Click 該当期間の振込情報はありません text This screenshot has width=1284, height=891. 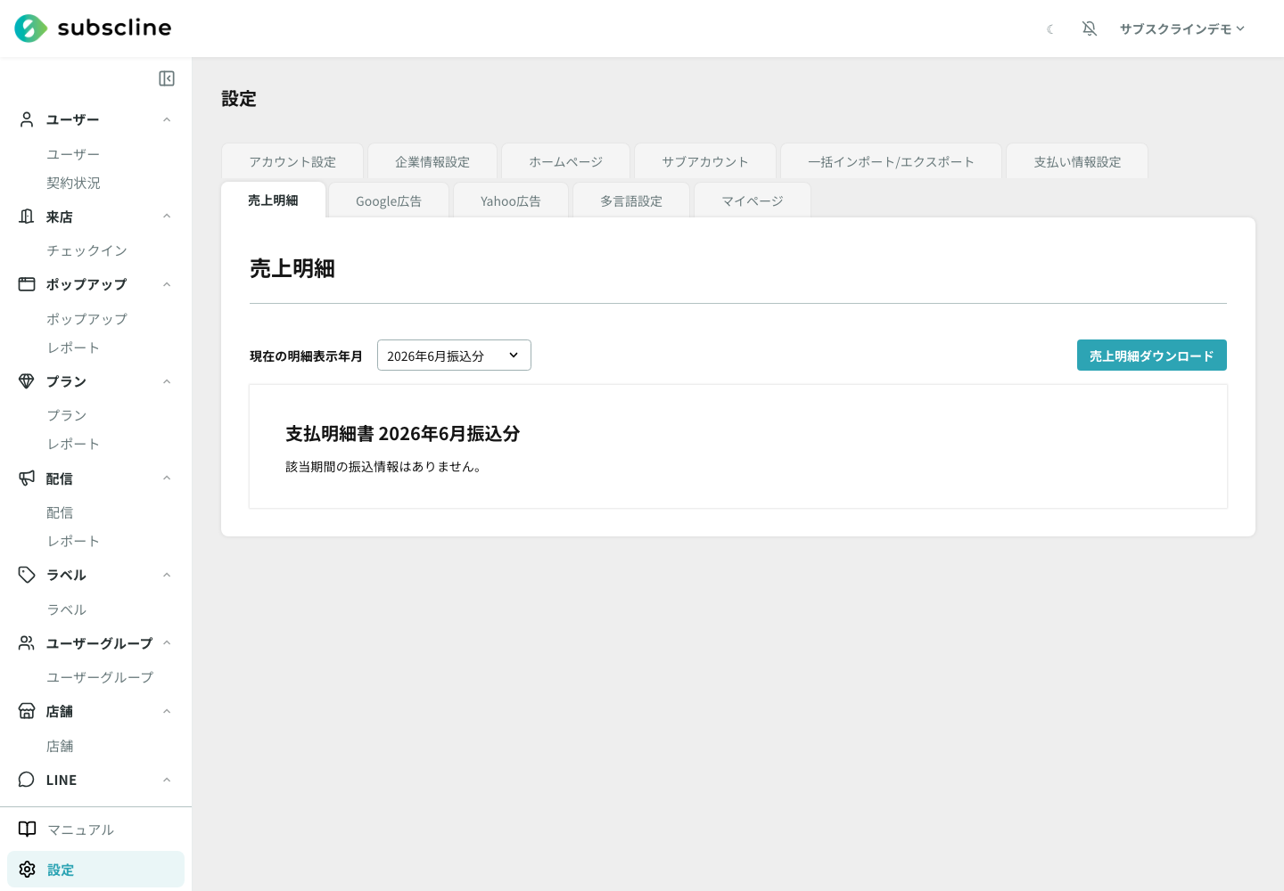click(385, 467)
